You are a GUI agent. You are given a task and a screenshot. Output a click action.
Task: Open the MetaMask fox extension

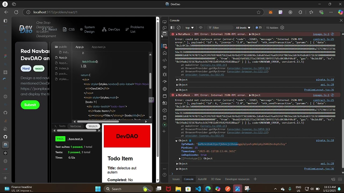[271, 12]
